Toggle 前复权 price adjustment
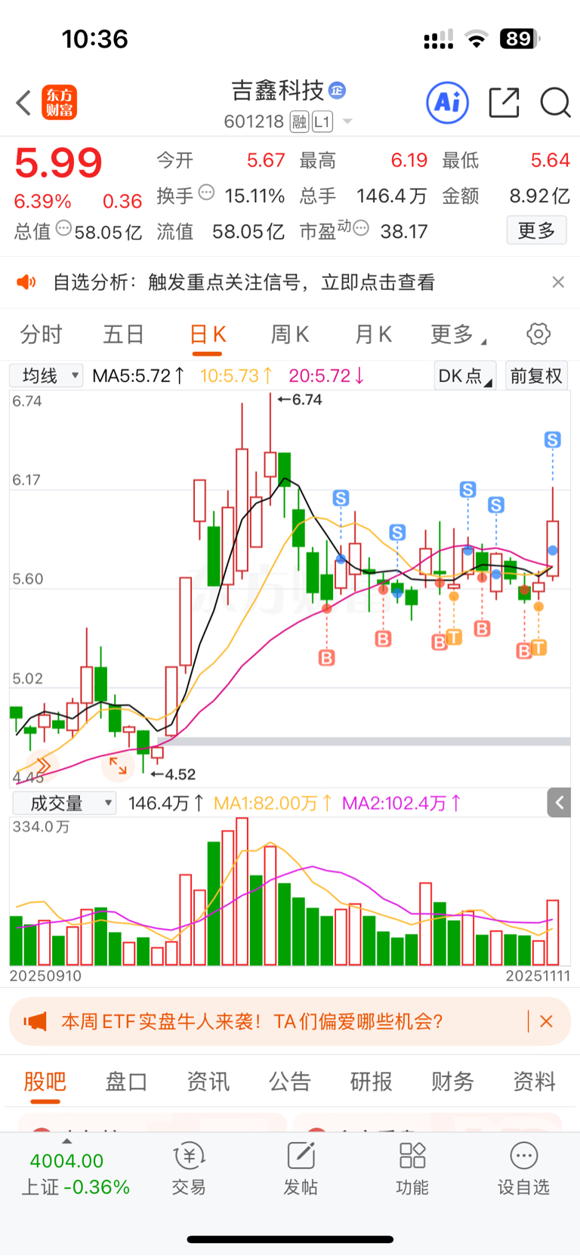 coord(536,375)
